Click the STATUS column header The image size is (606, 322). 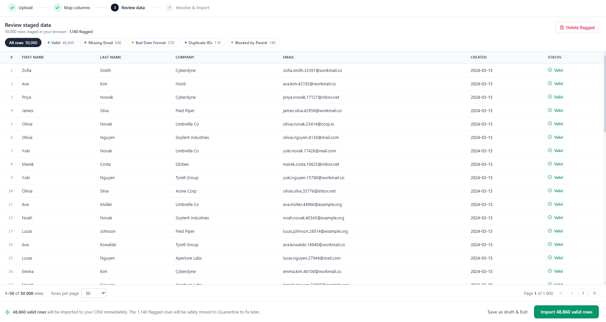554,57
